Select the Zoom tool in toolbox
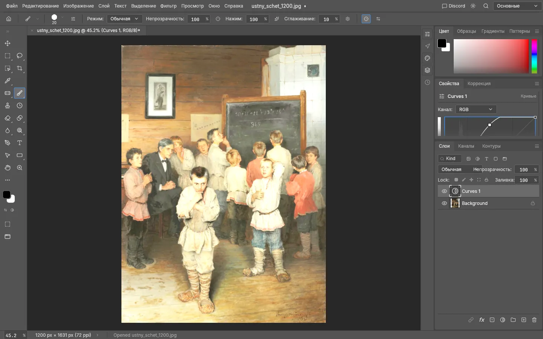Viewport: 543px width, 339px height. (x=20, y=168)
